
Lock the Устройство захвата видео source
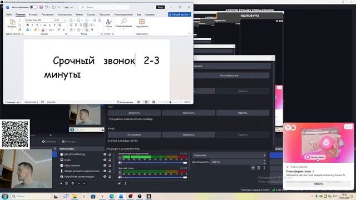tap(110, 177)
